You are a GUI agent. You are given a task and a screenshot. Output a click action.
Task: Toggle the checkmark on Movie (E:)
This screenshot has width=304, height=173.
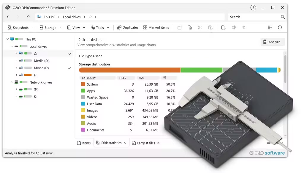(x=69, y=68)
